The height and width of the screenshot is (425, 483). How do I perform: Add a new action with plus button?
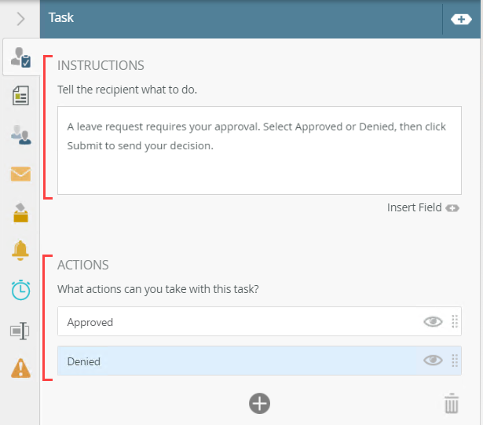pos(259,404)
